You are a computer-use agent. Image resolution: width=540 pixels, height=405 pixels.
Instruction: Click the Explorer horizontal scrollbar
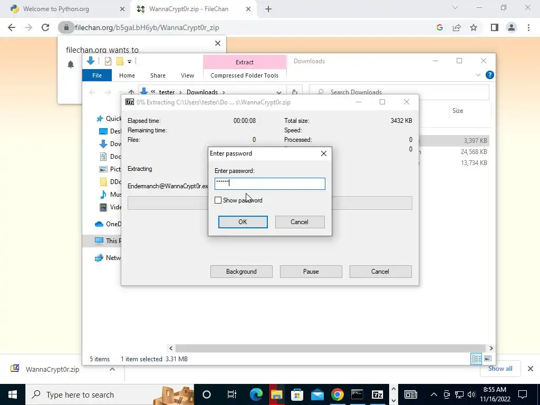click(331, 348)
